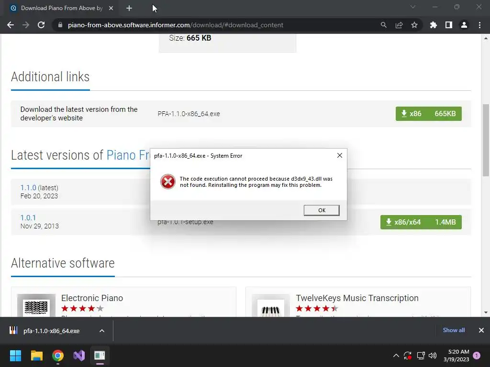Click the address bar URL
Screen dimensions: 490x367
pyautogui.click(x=176, y=25)
